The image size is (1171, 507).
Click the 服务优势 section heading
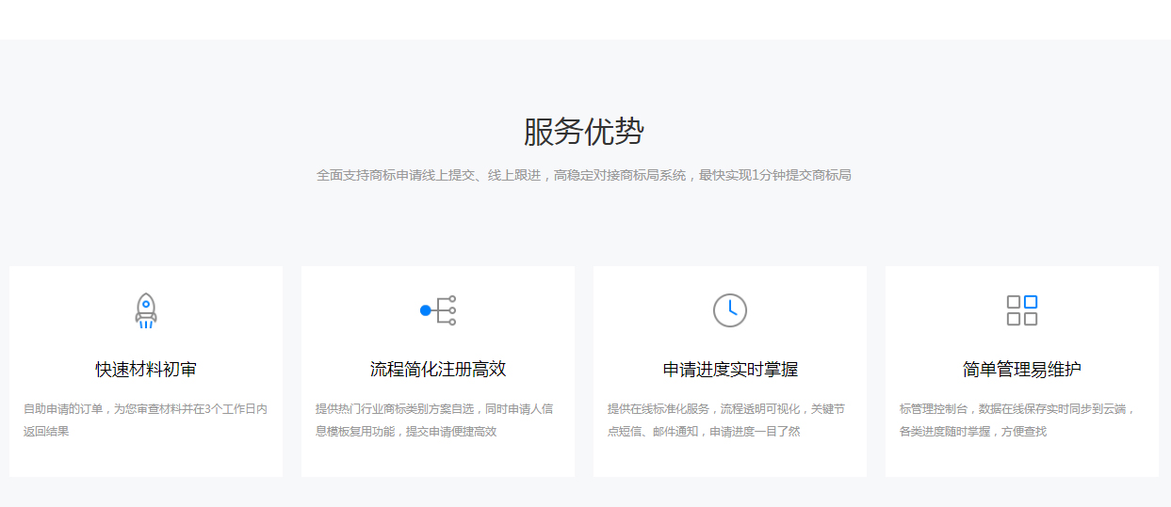coord(584,132)
